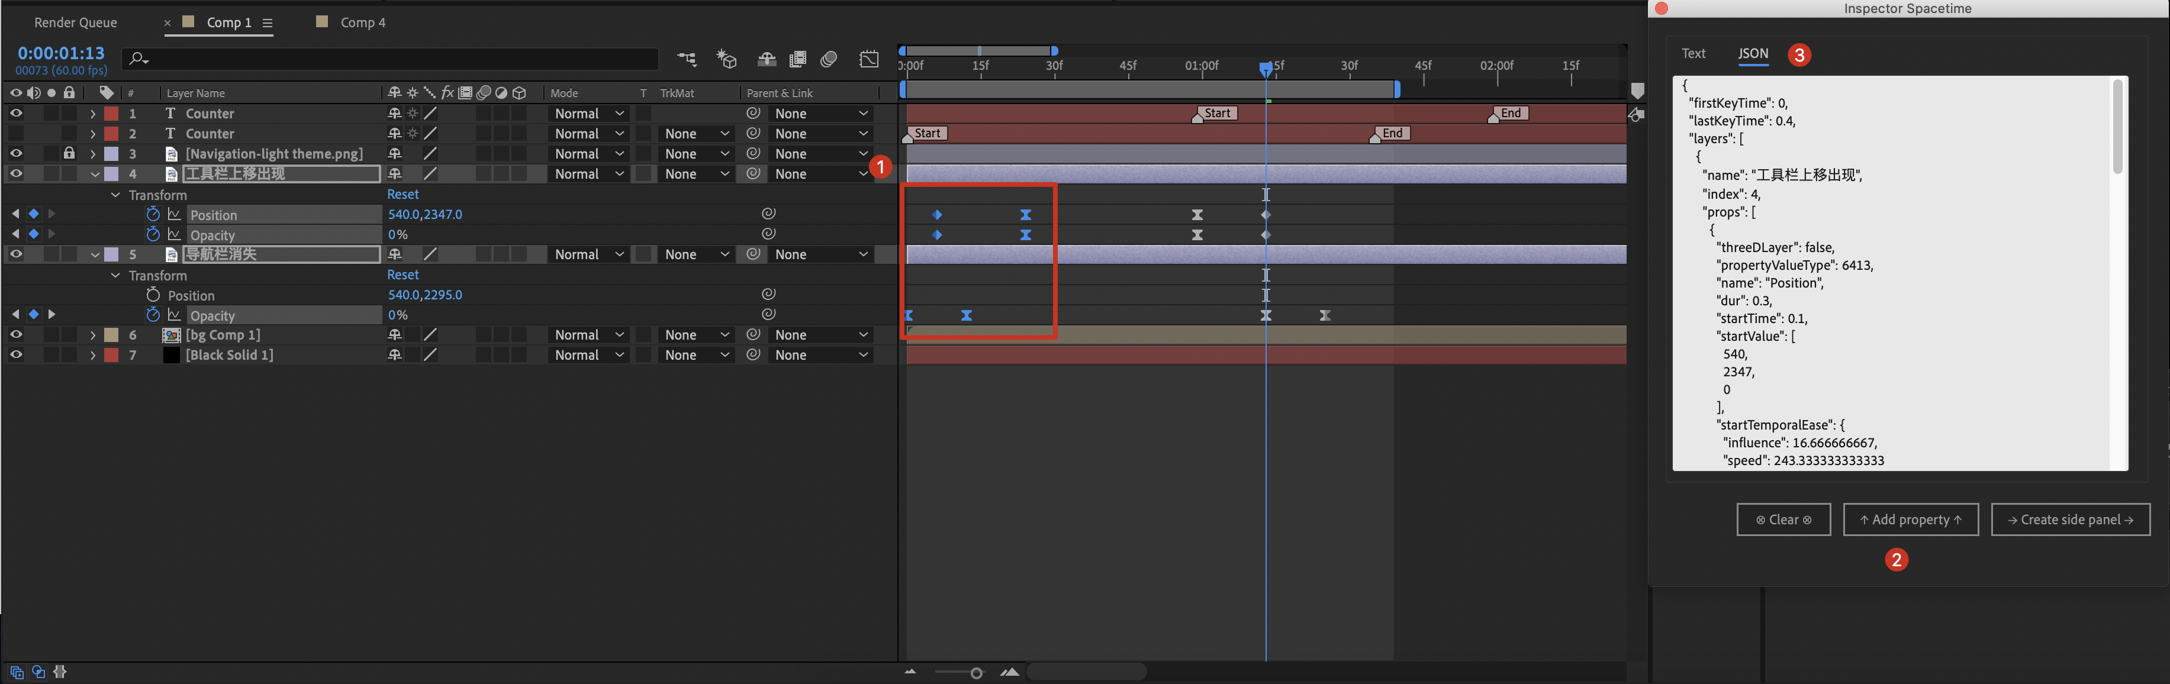Screen dimensions: 2170x684
Task: Toggle shy switch on 工具栏上移出现 layer
Action: (x=394, y=173)
